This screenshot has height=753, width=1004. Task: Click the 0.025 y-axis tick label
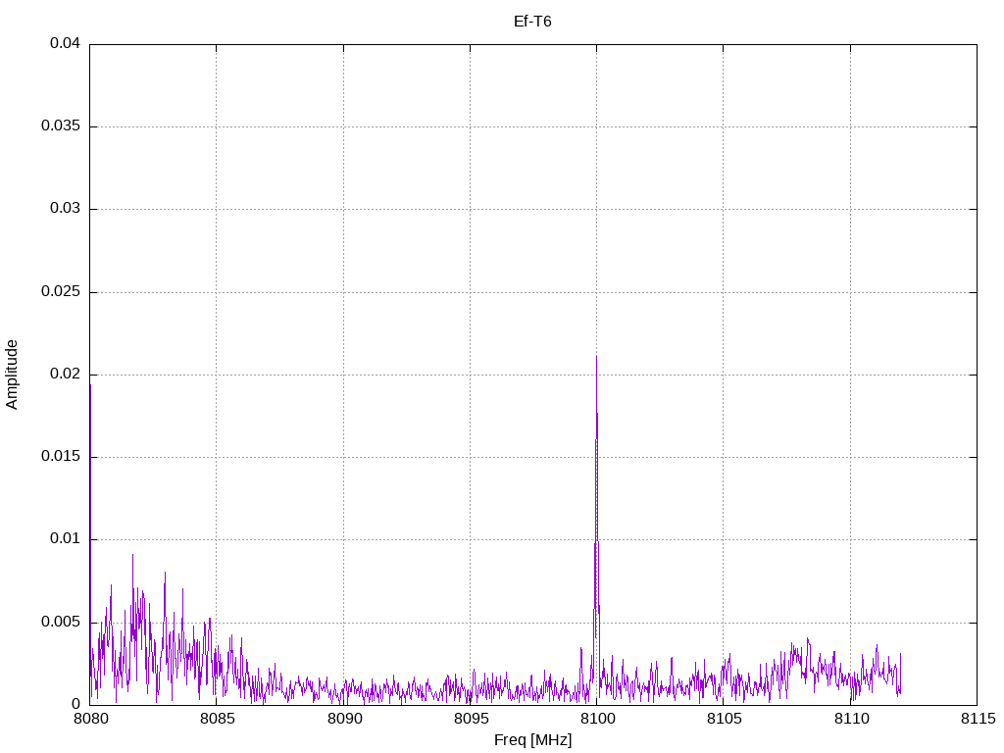(61, 292)
